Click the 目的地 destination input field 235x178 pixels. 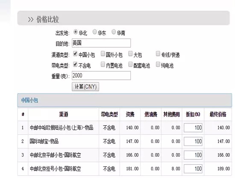coord(101,43)
